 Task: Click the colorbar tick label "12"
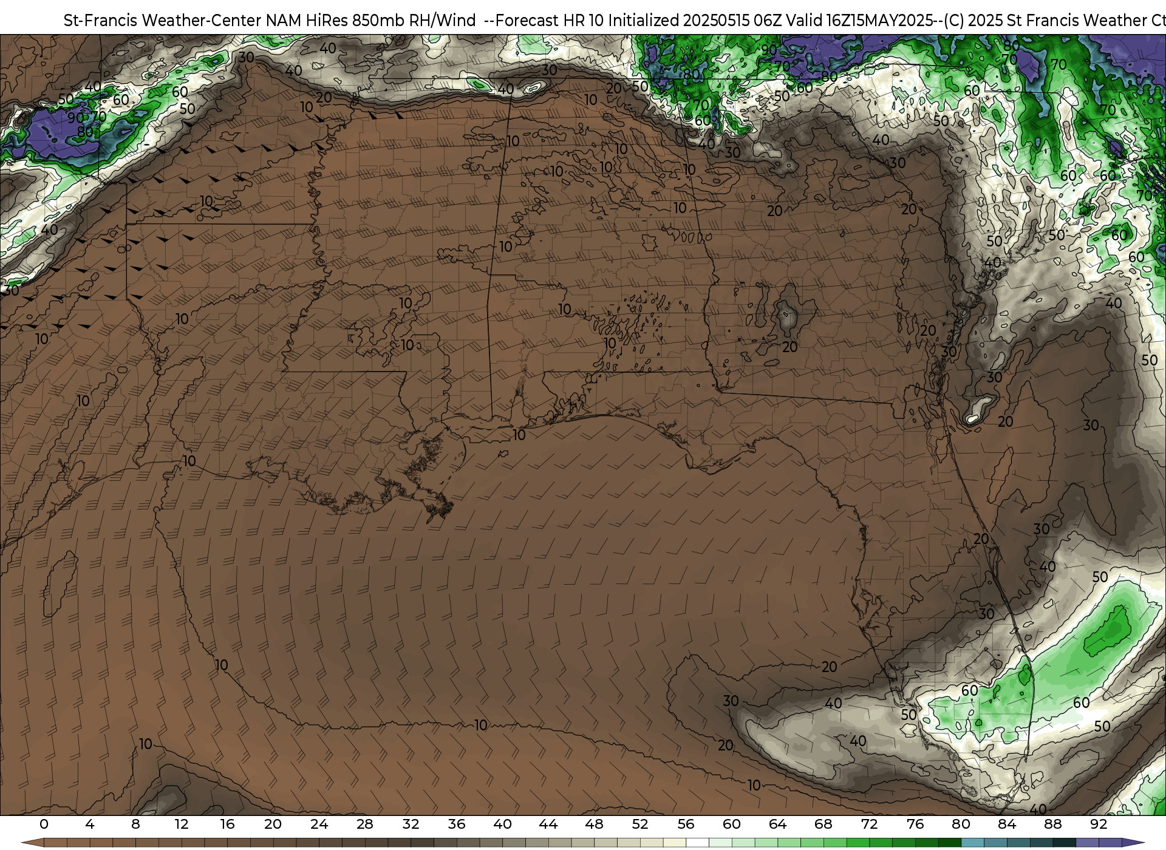pos(182,824)
